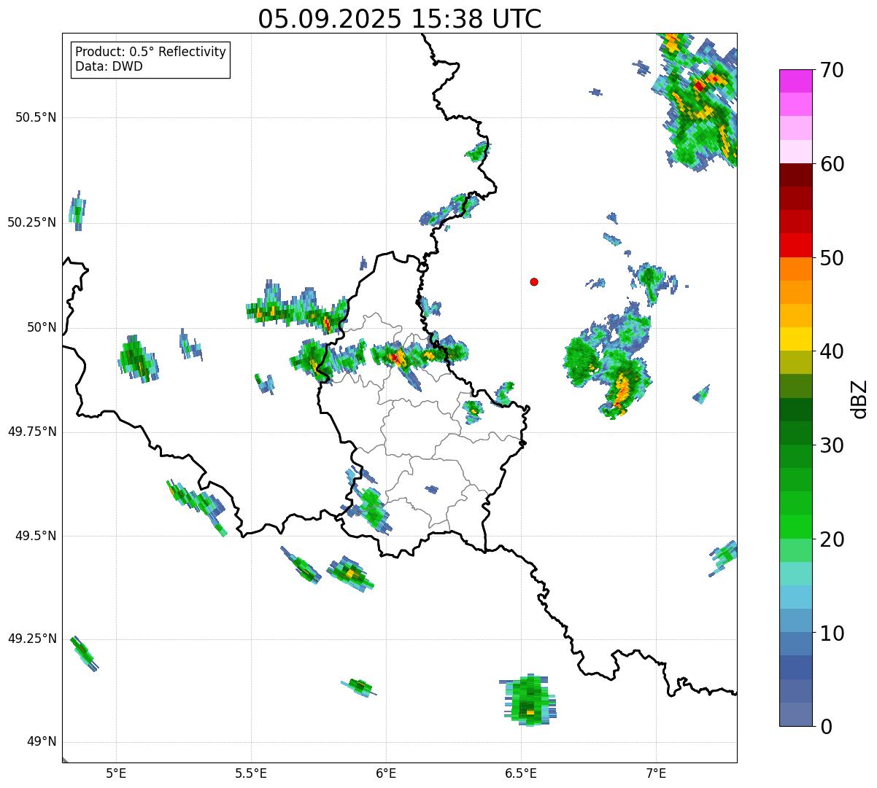Viewport: 877px width, 788px height.
Task: Click the 50.25°N latitude label
Action: [x=32, y=222]
